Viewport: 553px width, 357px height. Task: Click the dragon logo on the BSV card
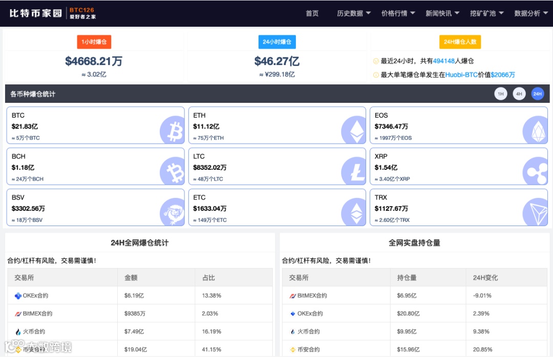[172, 212]
